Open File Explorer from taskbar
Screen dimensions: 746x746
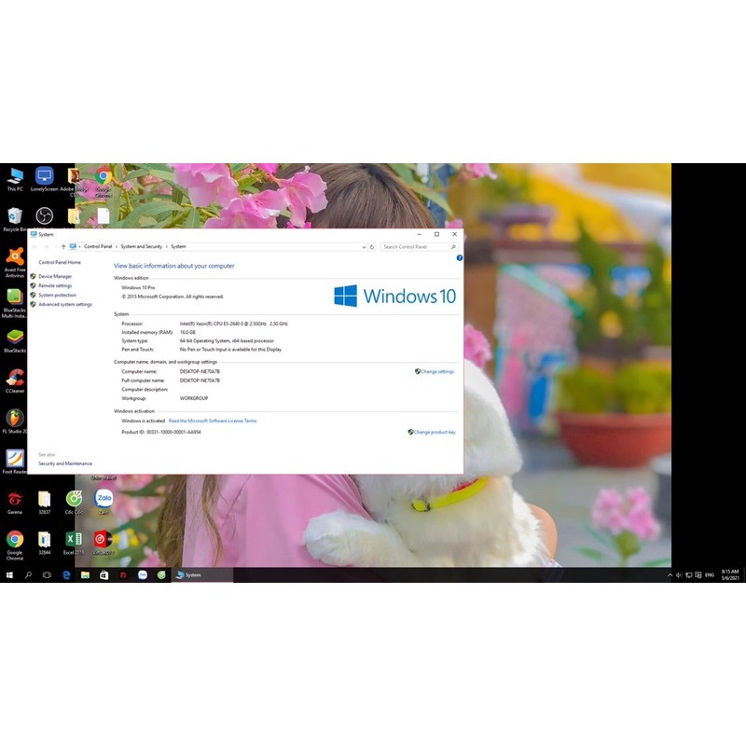coord(85,574)
